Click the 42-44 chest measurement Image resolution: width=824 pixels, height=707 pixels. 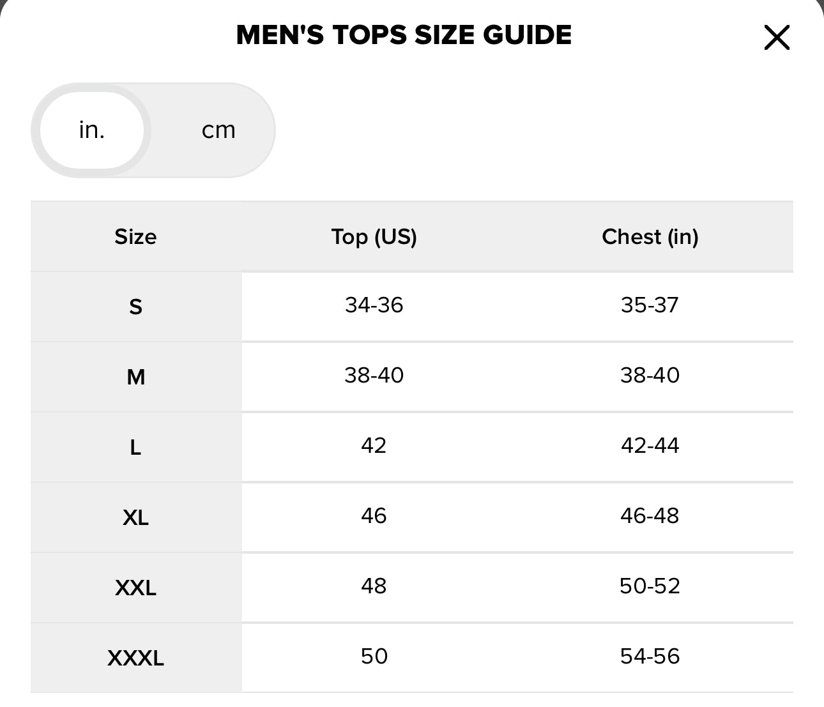pyautogui.click(x=650, y=446)
